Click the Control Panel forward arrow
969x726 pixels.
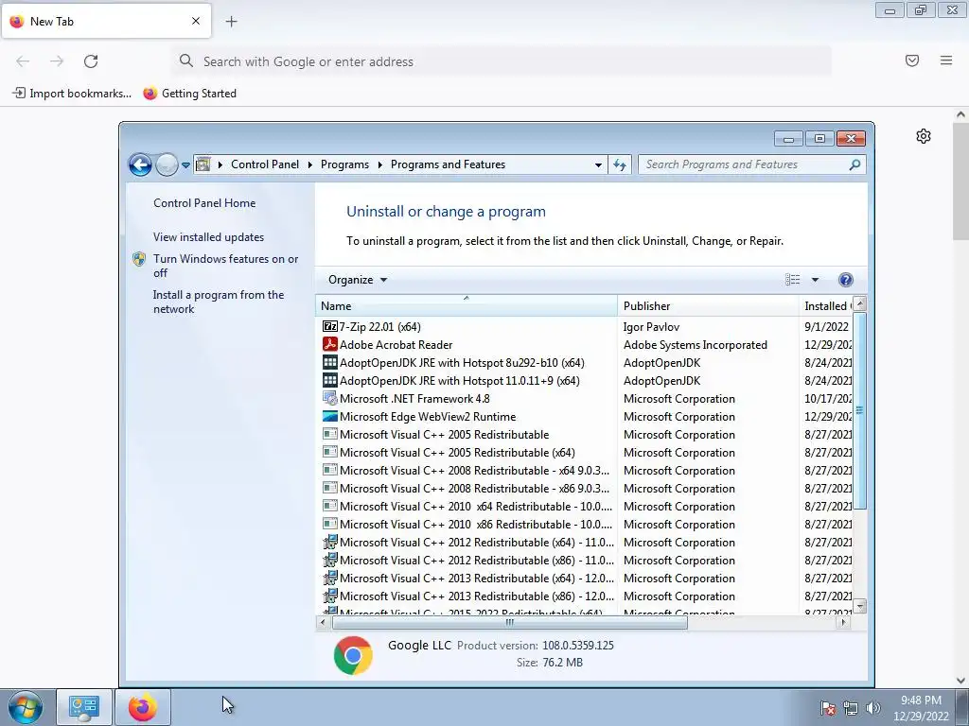pos(167,164)
